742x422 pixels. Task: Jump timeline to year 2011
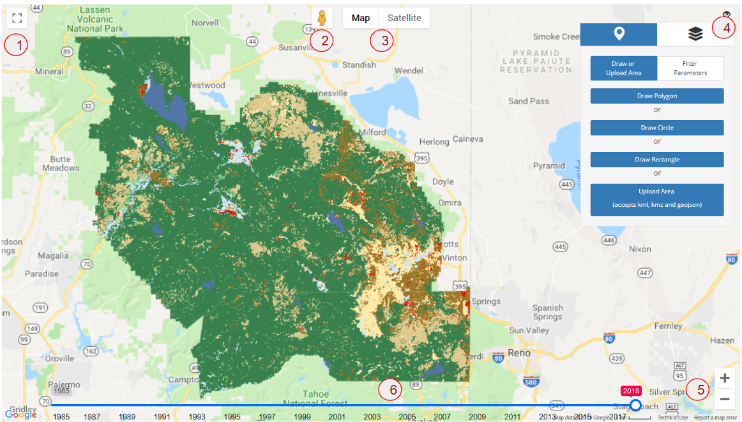click(512, 417)
